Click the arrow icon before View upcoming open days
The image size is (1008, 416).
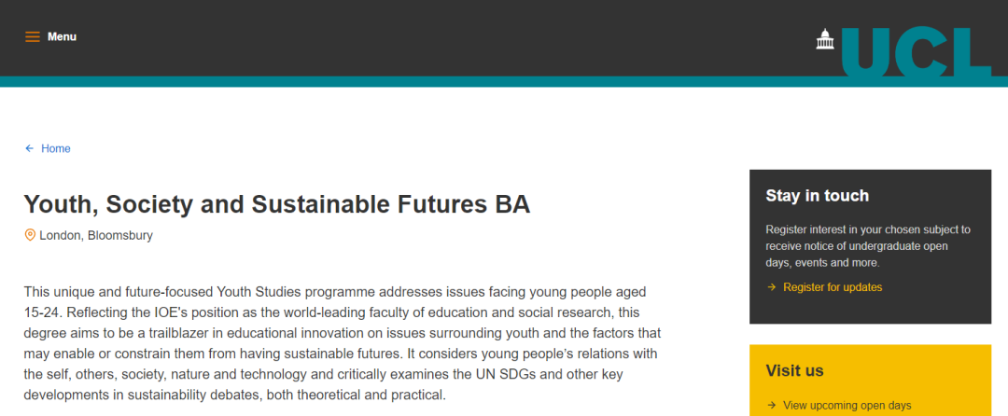[x=772, y=405]
